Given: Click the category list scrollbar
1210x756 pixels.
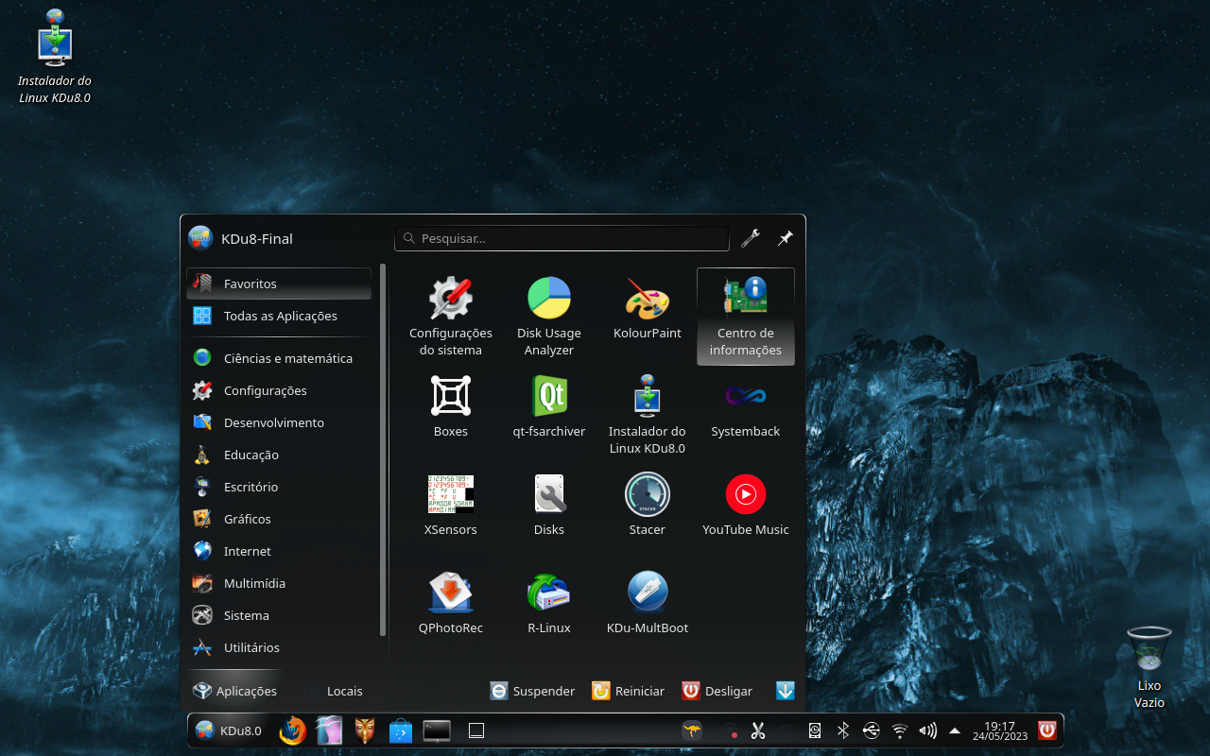Looking at the screenshot, I should coord(383,450).
